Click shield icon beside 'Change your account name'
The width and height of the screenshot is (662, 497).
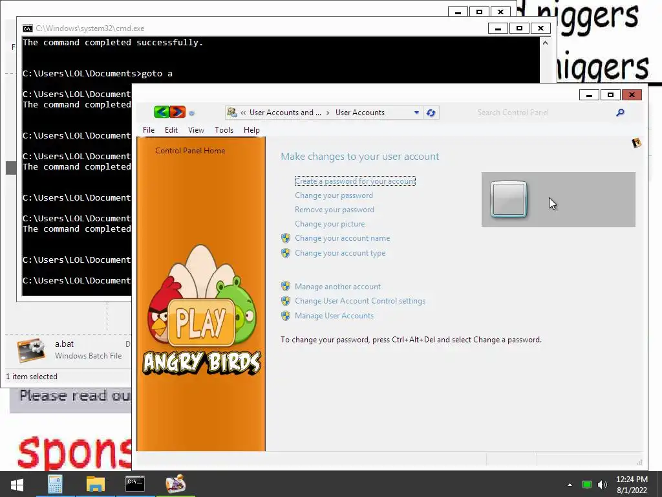tap(286, 238)
